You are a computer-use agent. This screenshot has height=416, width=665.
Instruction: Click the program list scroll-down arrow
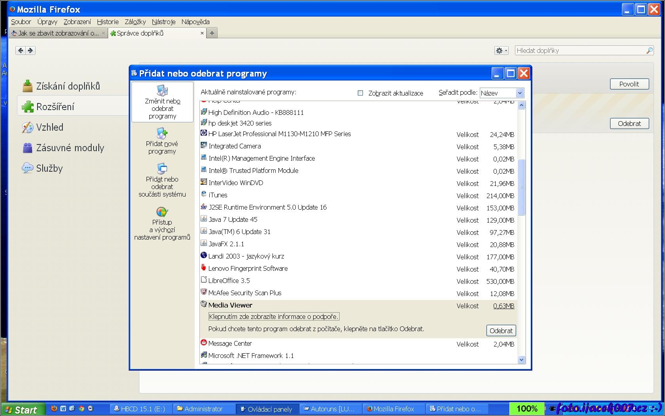(x=521, y=360)
